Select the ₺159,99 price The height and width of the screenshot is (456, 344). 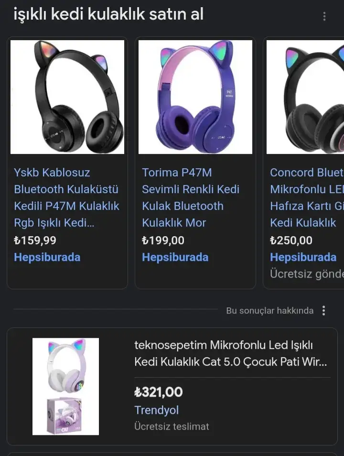(35, 240)
